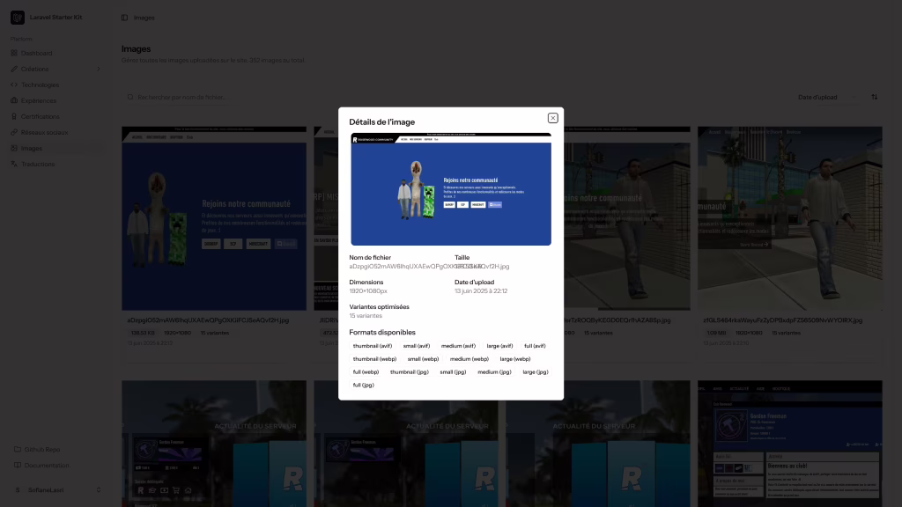The image size is (902, 507).
Task: Pick the small (jpg) format badge
Action: click(454, 372)
